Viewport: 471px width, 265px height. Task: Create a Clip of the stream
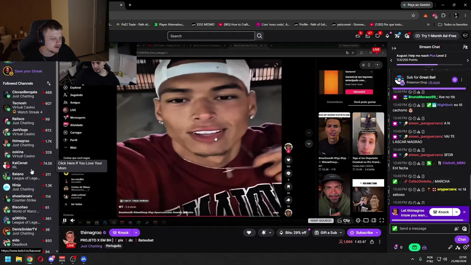pyautogui.click(x=344, y=220)
